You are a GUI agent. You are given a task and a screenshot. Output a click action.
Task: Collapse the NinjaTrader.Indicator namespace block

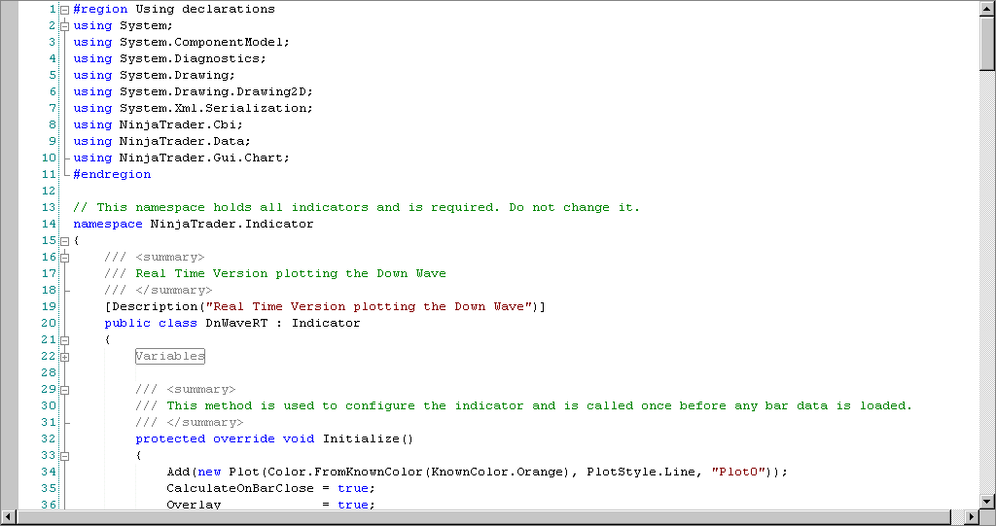click(64, 240)
